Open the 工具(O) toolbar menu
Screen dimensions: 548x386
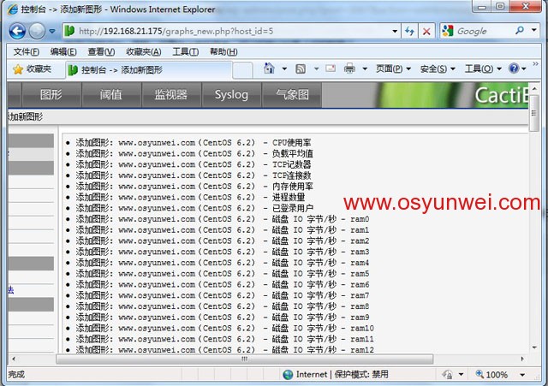(x=483, y=68)
